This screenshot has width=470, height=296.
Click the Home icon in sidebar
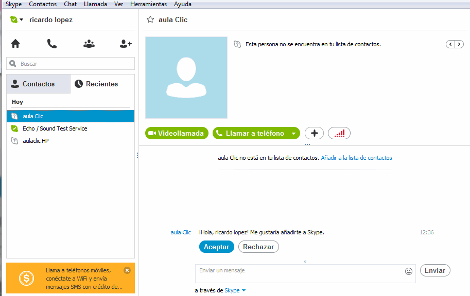(x=15, y=44)
